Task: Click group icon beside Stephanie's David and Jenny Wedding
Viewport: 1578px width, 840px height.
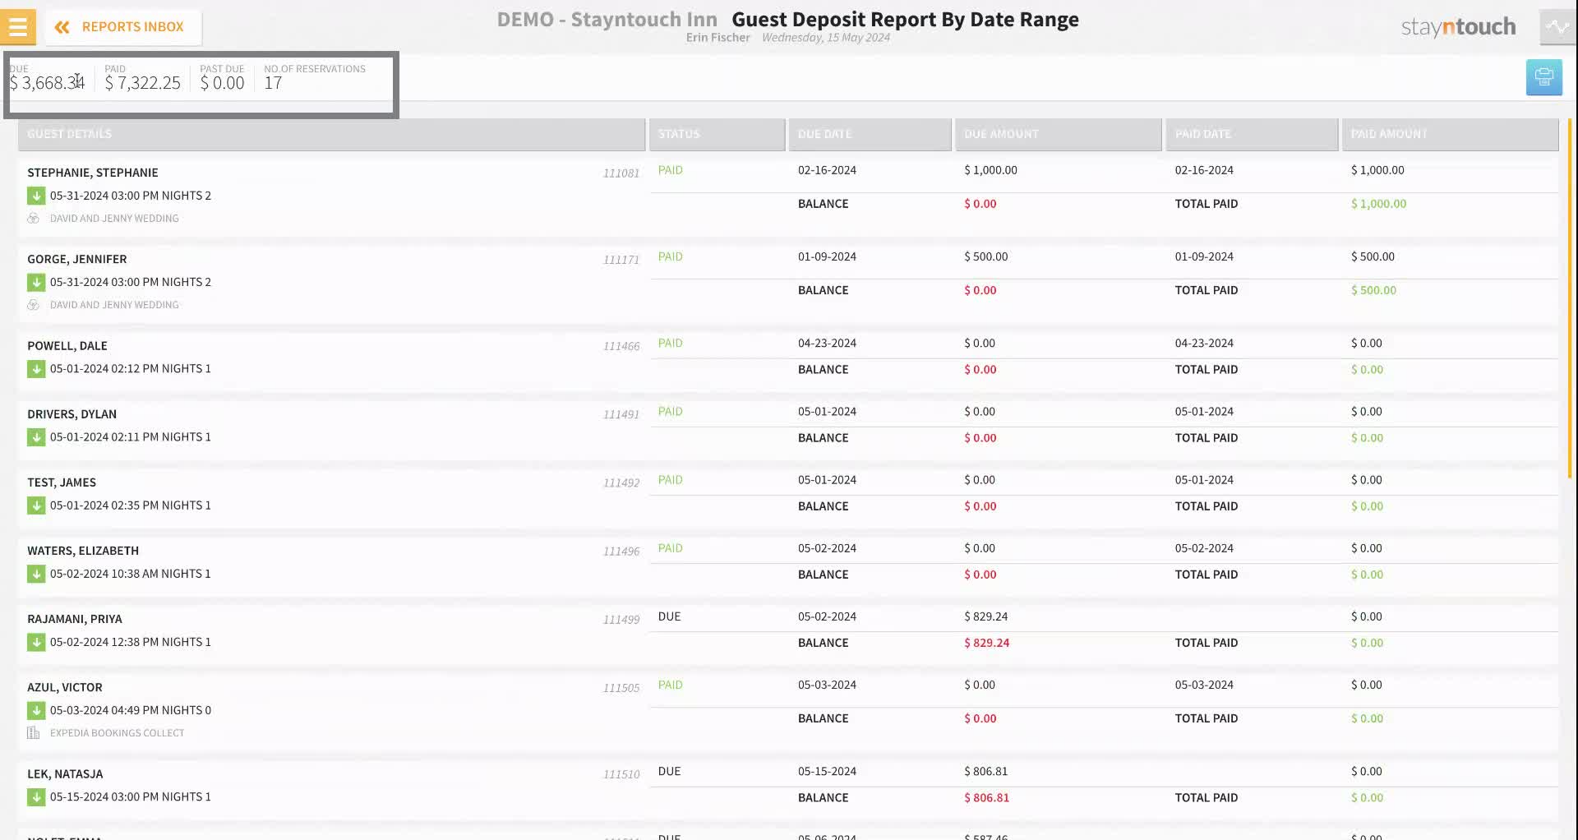Action: tap(33, 219)
